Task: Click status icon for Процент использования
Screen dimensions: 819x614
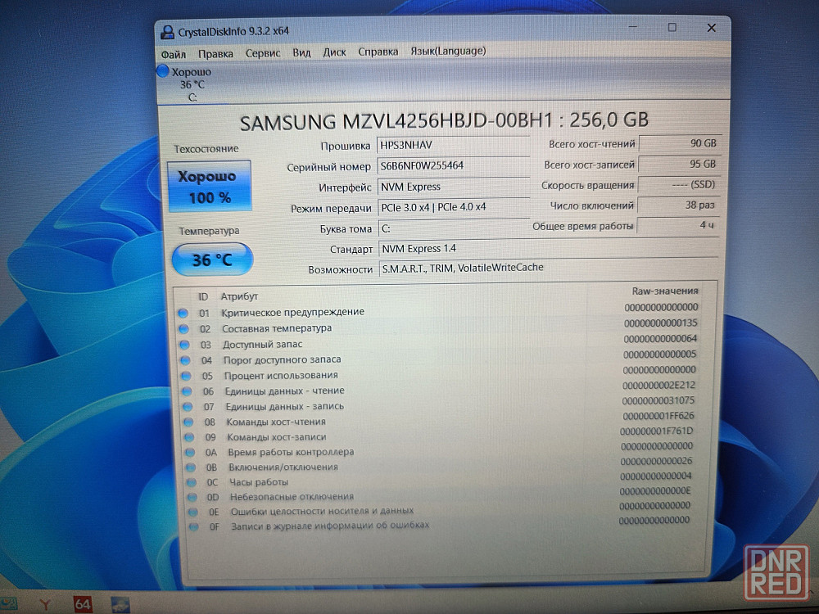Action: click(x=186, y=376)
